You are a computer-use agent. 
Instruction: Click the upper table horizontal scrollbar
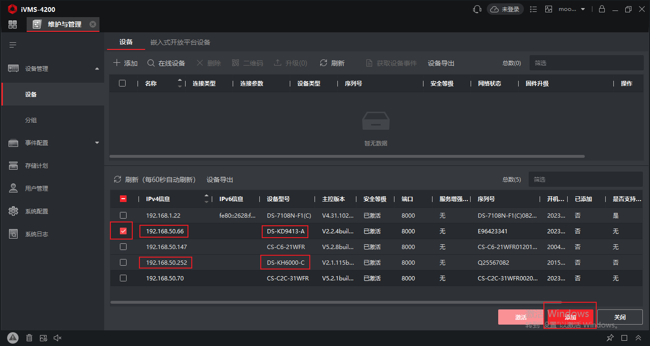(347, 156)
